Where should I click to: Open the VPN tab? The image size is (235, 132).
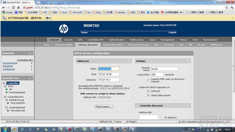coord(80,40)
